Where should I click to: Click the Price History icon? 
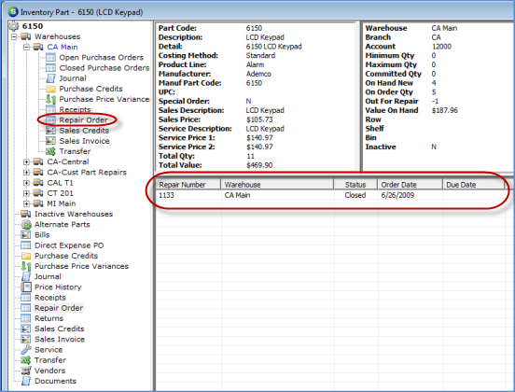[26, 287]
